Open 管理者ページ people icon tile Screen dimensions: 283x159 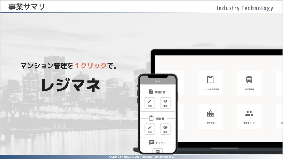249,116
